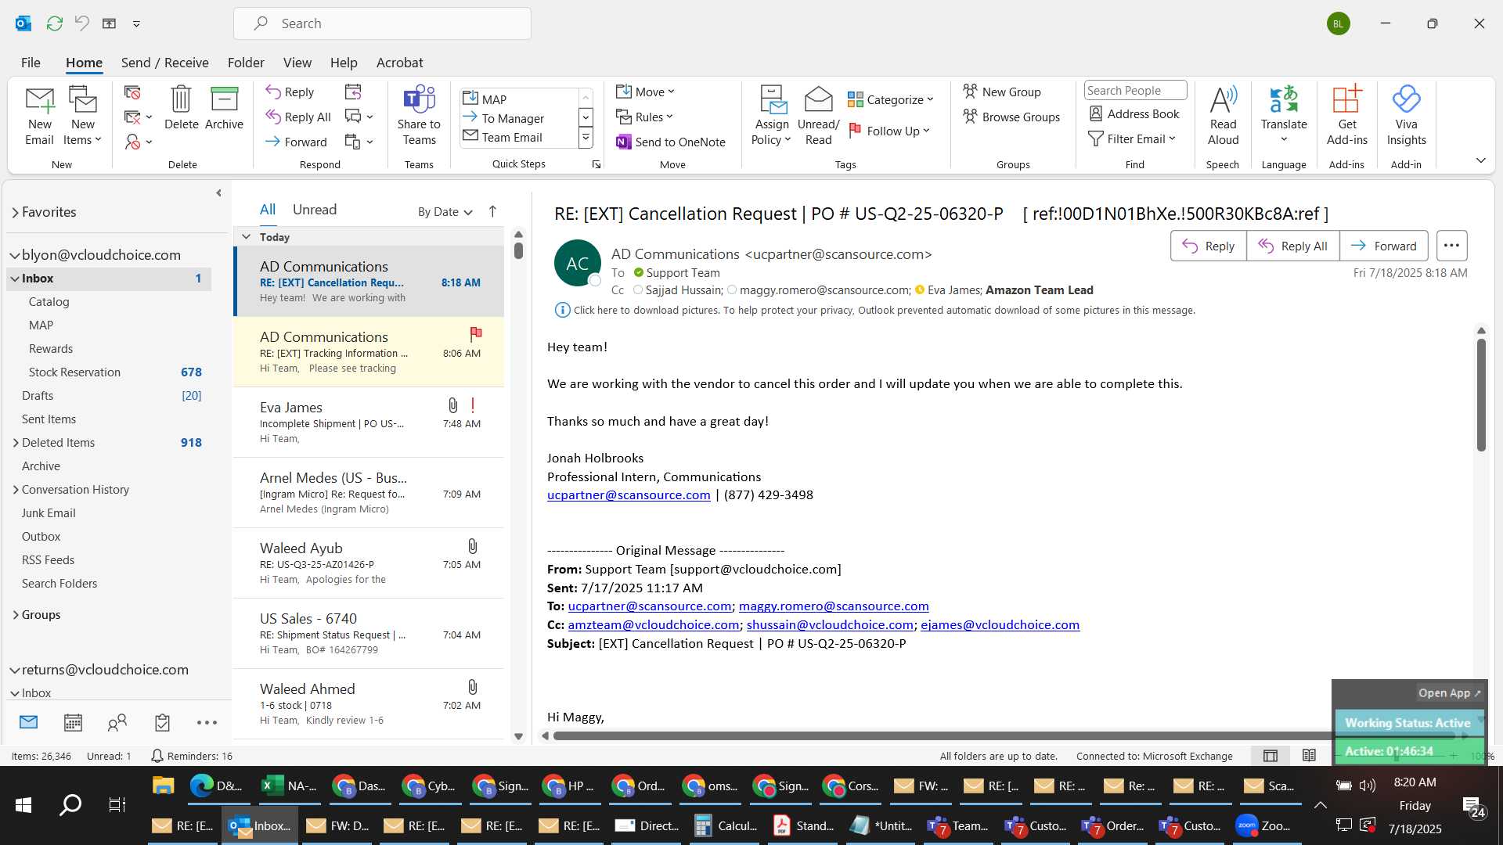Click the Undo icon in quick access toolbar
The width and height of the screenshot is (1503, 845).
click(x=81, y=23)
